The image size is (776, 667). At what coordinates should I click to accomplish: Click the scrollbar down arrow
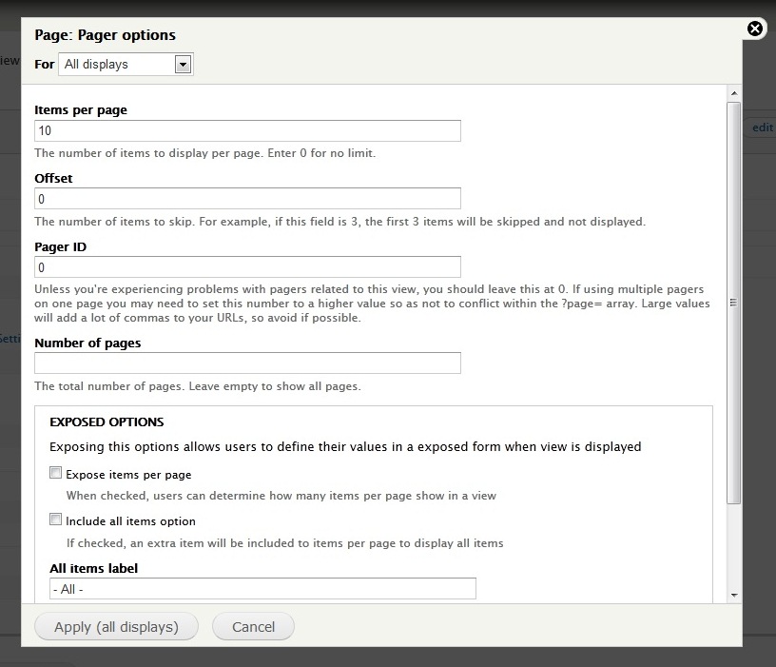(734, 596)
